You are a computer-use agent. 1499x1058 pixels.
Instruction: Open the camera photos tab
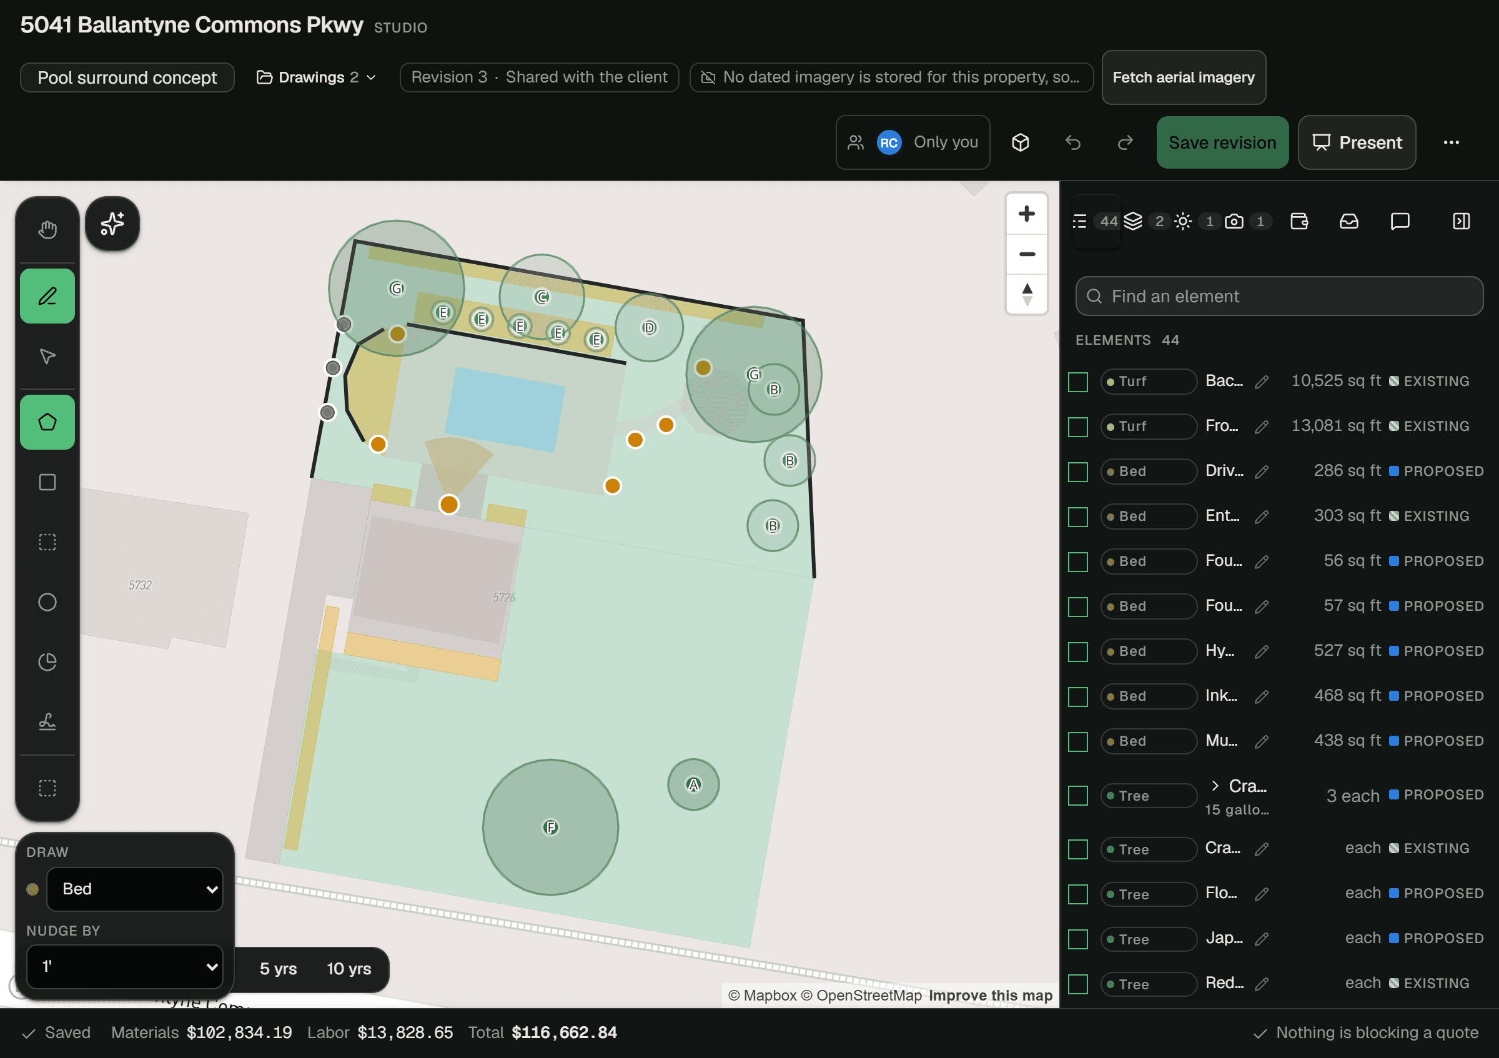coord(1247,221)
